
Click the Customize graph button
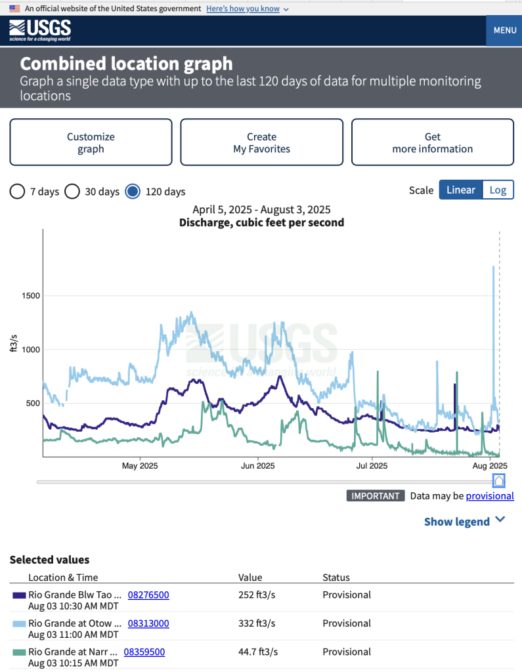tap(91, 142)
